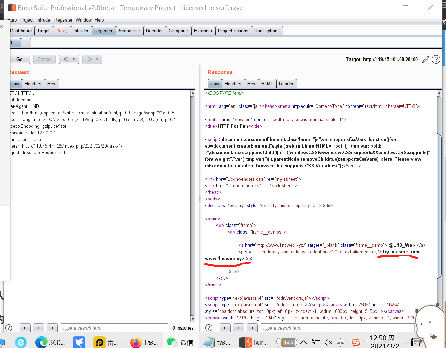Screen dimensions: 446x348
Task: Open the Decoder tab
Action: [x=154, y=31]
